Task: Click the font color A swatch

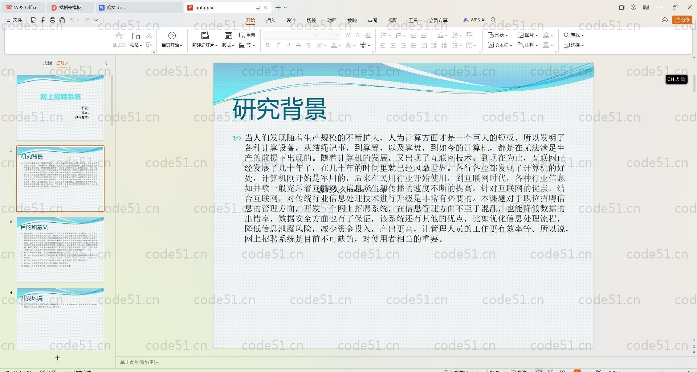Action: click(334, 45)
